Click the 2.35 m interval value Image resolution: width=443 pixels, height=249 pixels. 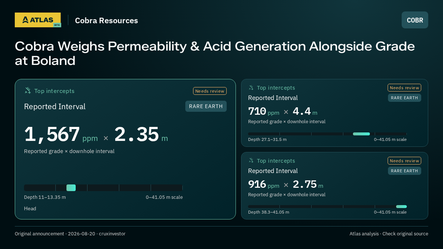click(x=141, y=134)
